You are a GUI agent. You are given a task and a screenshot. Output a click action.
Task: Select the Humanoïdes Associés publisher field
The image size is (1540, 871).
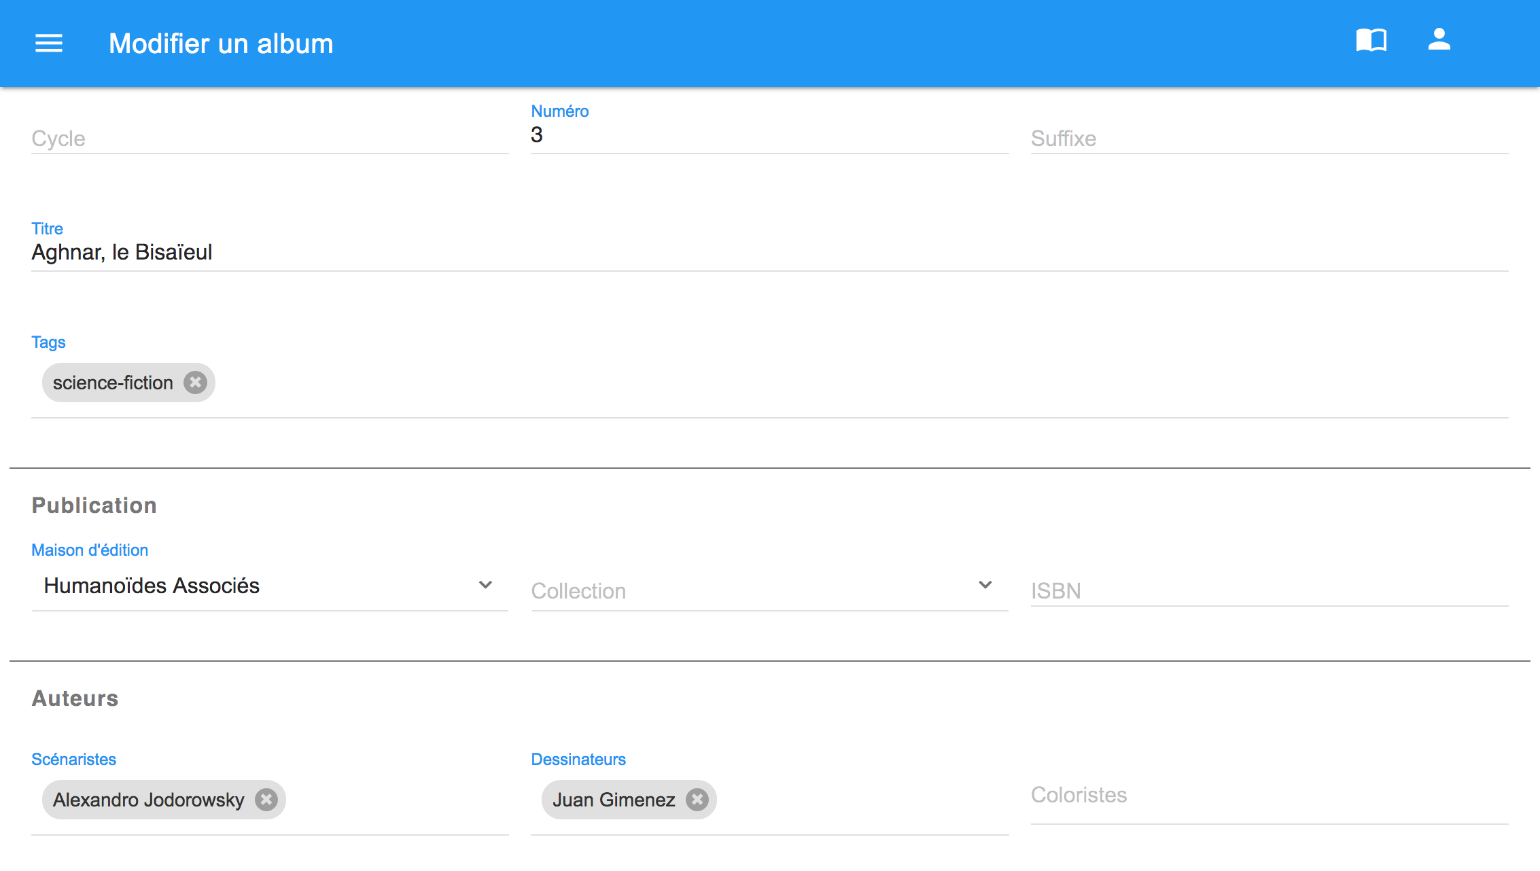pos(270,586)
